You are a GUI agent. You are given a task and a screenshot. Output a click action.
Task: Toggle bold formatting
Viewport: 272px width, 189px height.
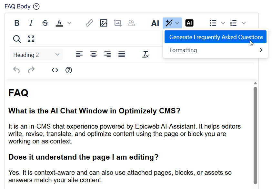tap(17, 23)
